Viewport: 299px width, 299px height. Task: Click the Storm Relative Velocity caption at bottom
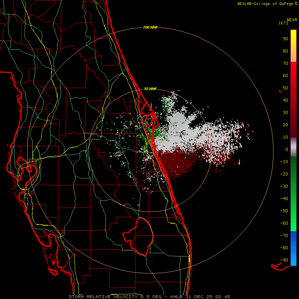point(149,297)
